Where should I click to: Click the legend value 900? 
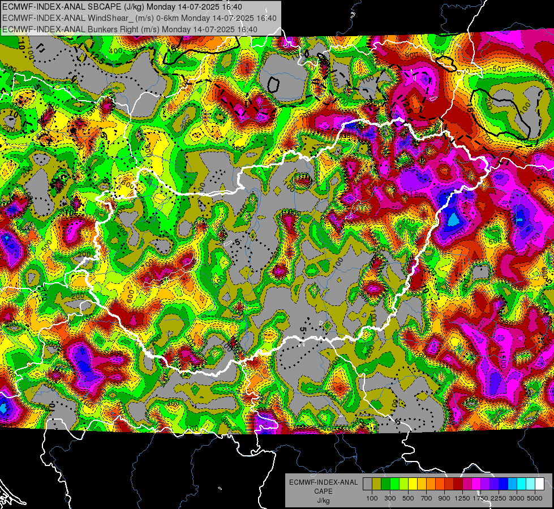click(x=444, y=498)
